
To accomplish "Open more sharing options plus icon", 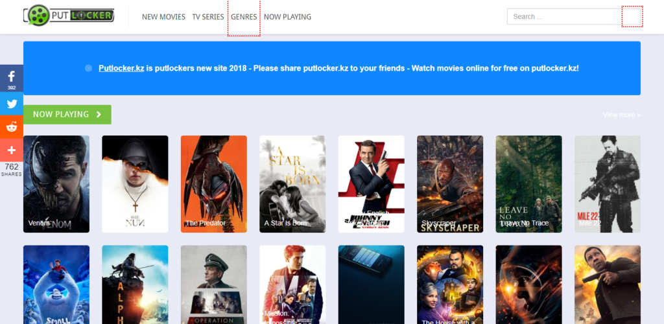I will click(12, 150).
